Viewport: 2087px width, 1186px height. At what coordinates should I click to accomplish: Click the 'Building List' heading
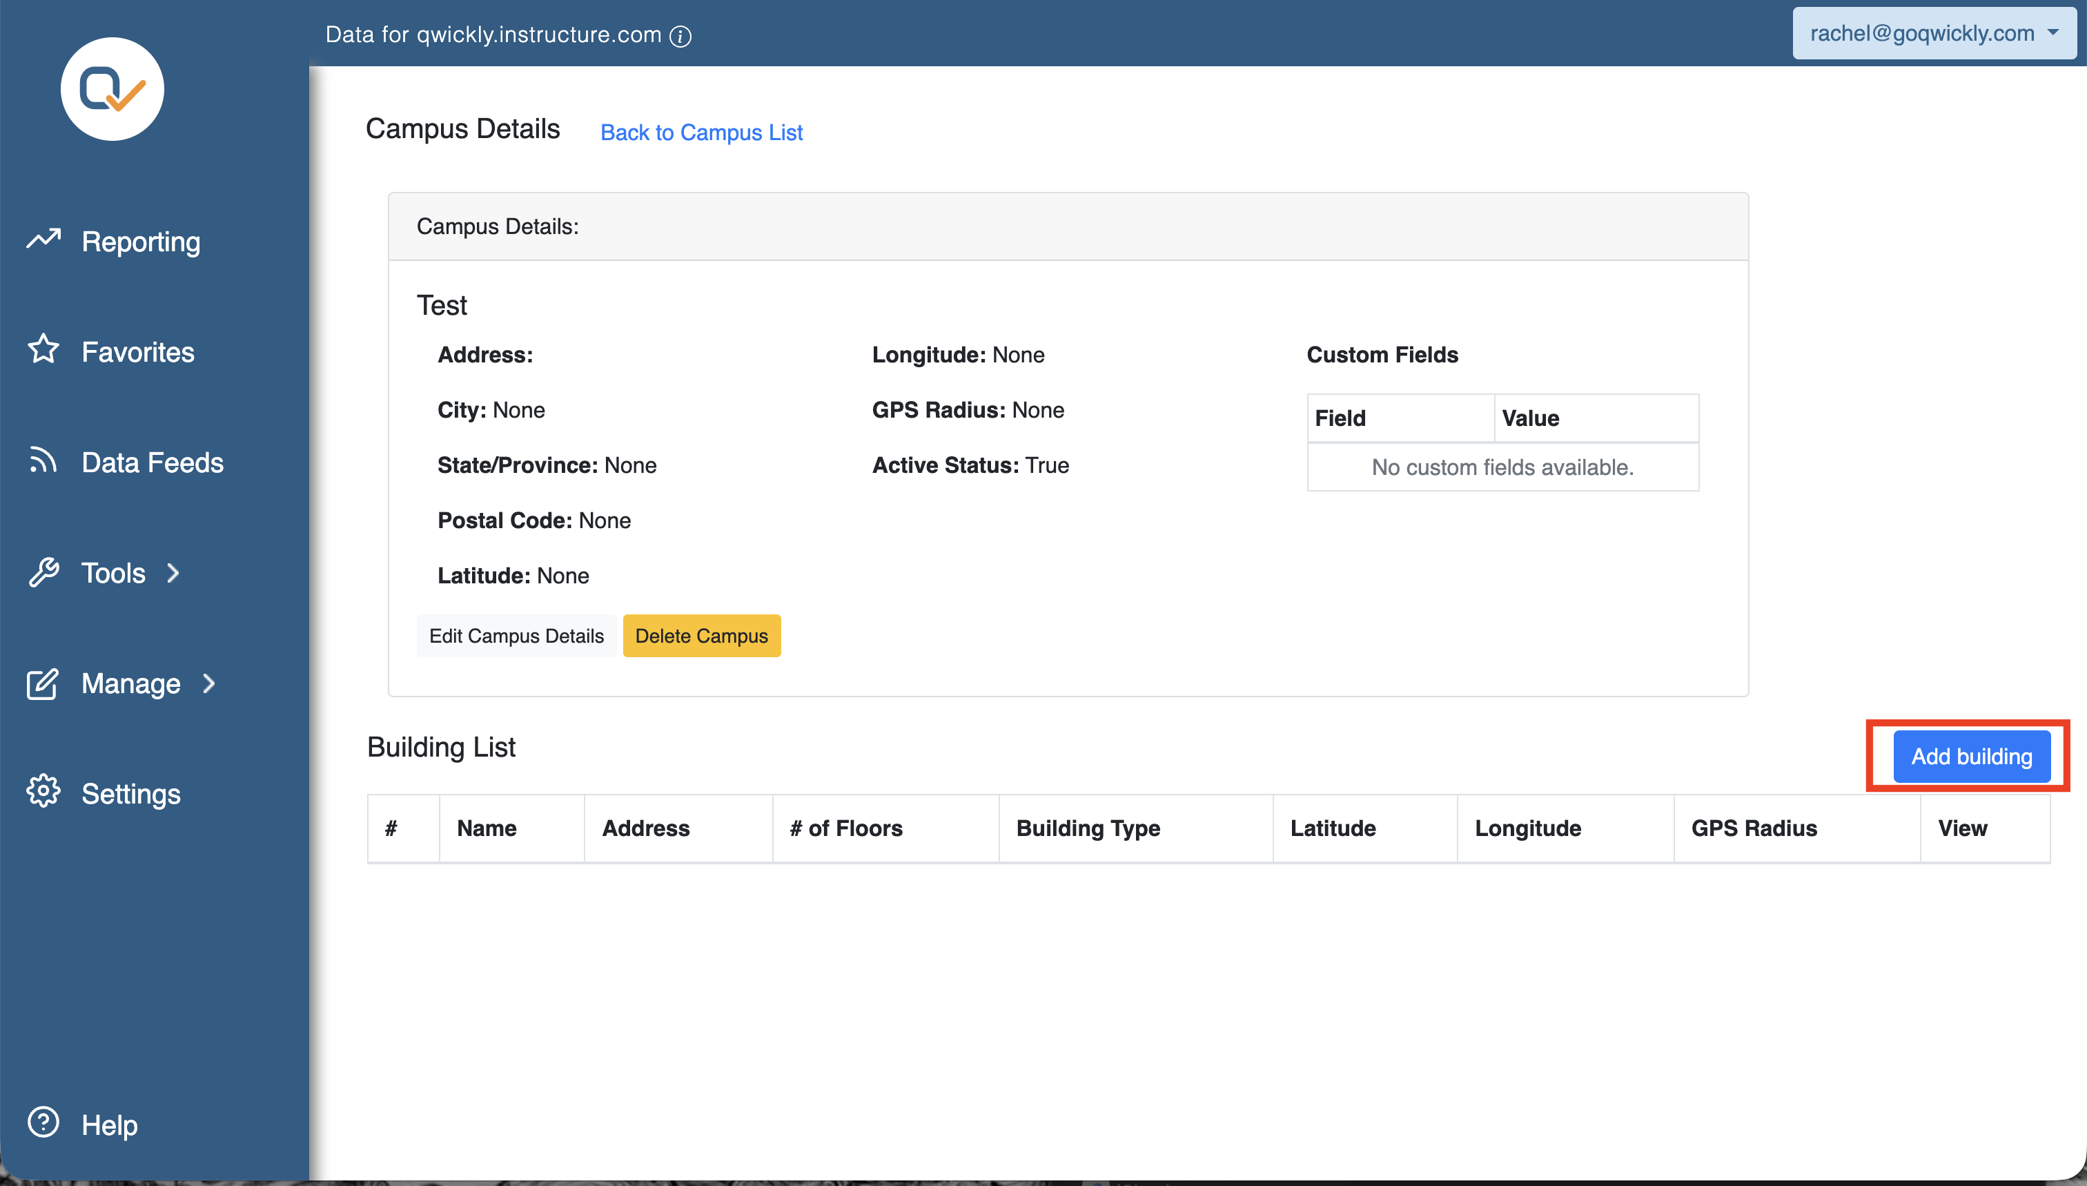(x=440, y=747)
